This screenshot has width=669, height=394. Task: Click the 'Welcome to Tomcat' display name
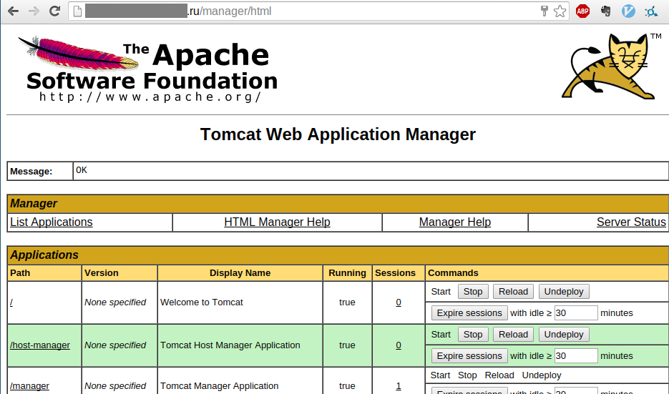tap(201, 302)
